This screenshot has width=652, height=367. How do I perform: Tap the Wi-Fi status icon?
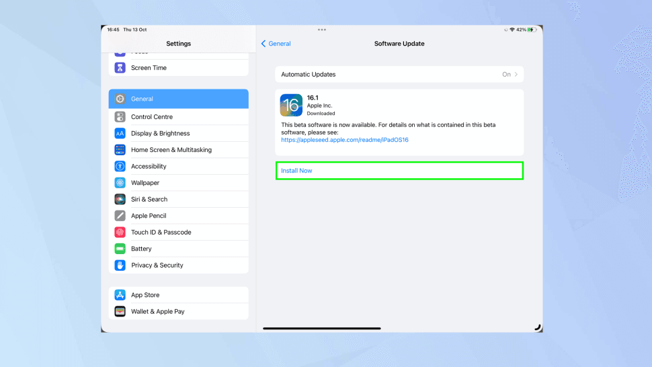[512, 30]
